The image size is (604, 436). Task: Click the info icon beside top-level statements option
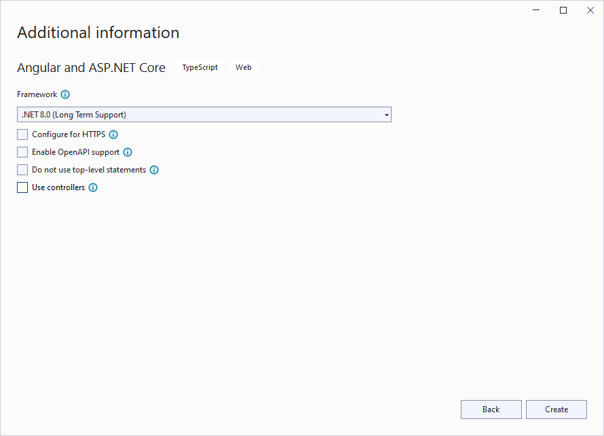pos(154,170)
